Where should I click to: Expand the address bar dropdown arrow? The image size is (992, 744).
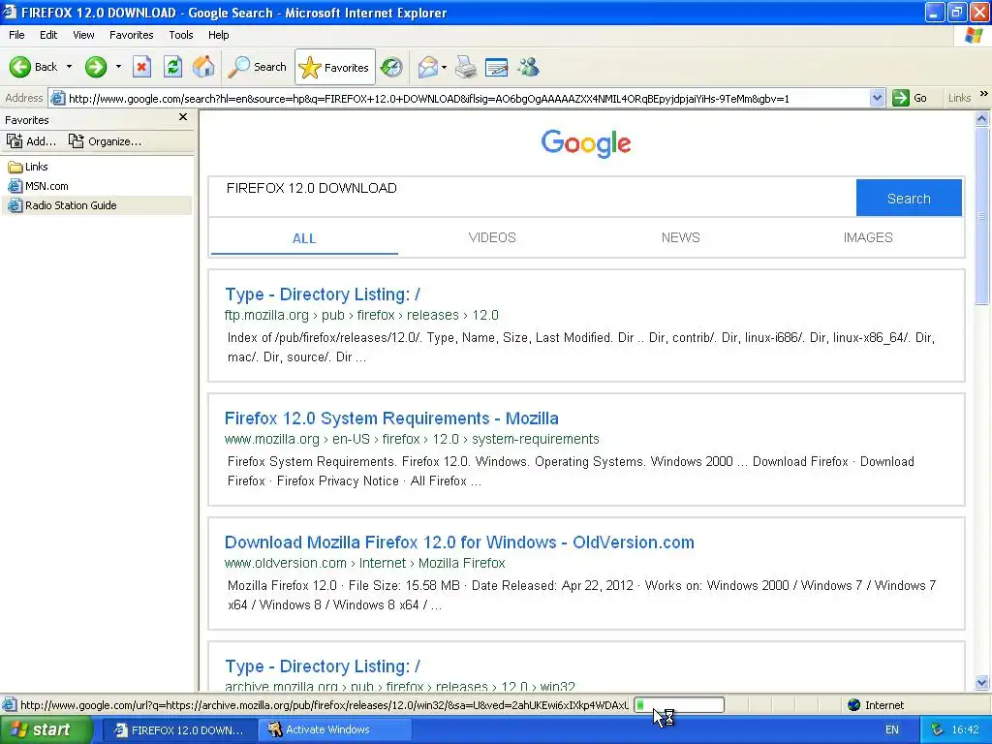pos(877,98)
